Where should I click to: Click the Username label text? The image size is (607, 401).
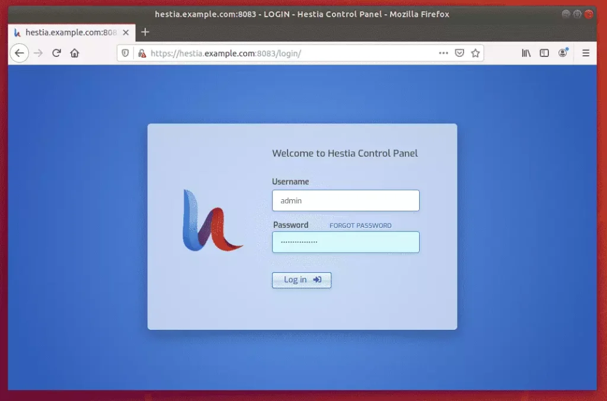[x=290, y=182]
